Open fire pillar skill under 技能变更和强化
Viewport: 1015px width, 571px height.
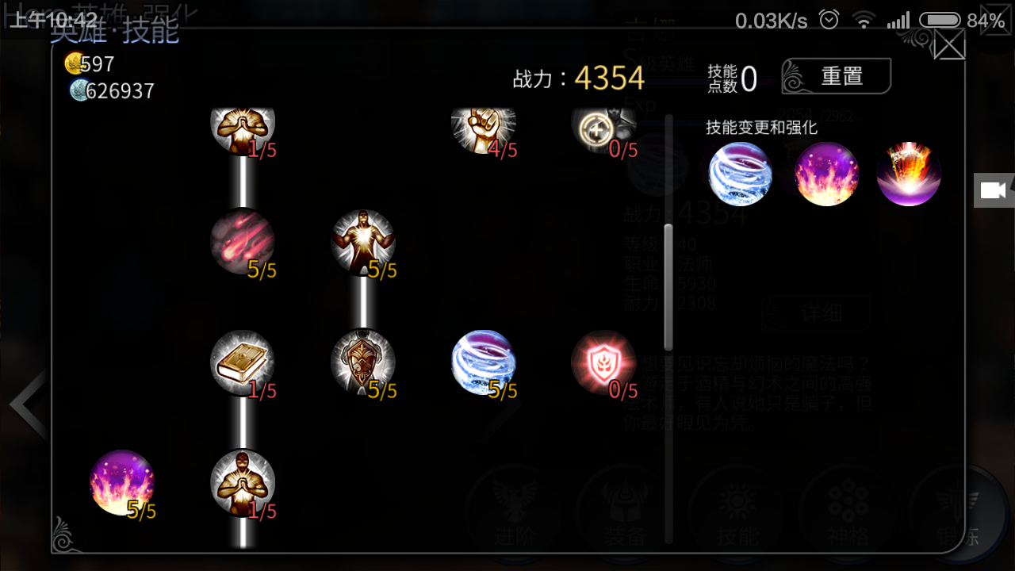[909, 174]
